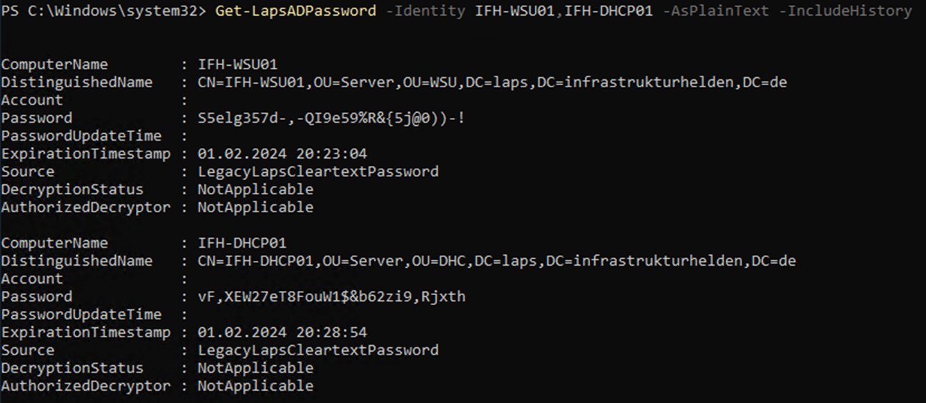
Task: Click the first DecryptionStatus NotApplicable value
Action: 255,189
